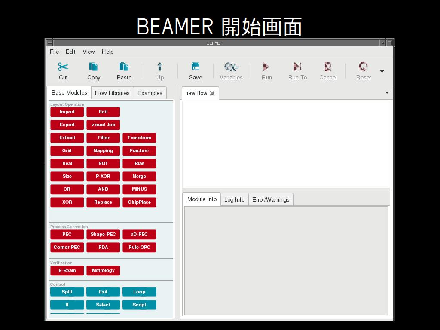Add the P-XOR module
This screenshot has width=440, height=330.
[103, 177]
